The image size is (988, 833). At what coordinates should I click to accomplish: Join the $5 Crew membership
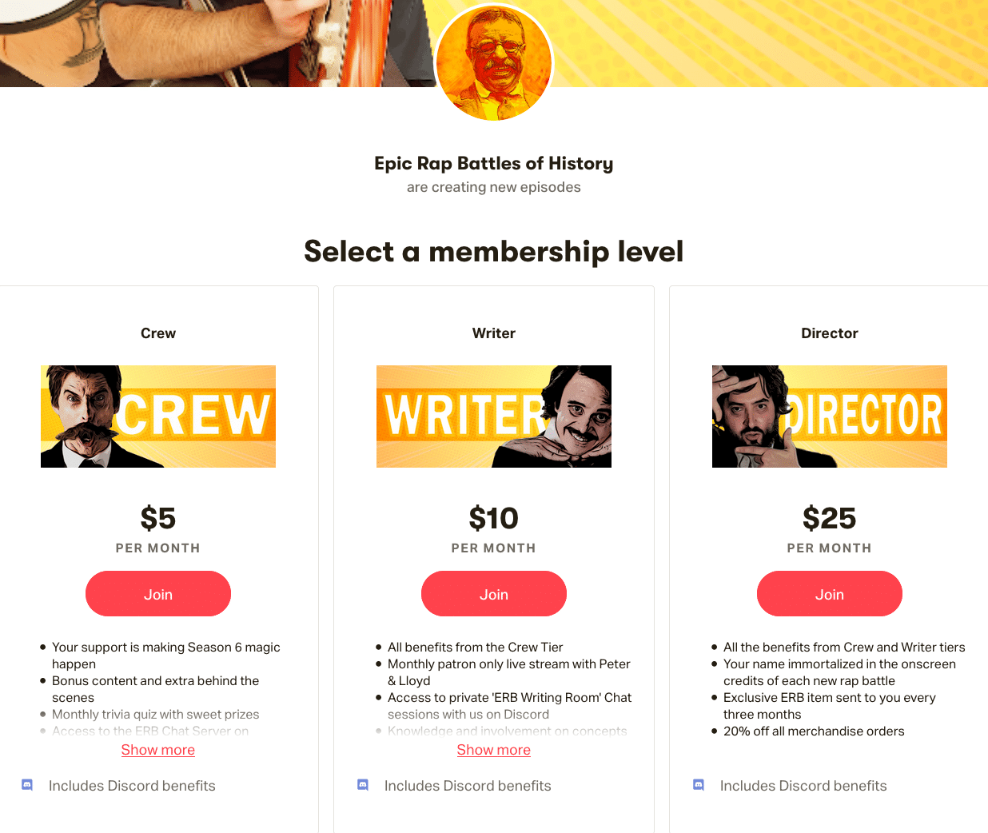pos(158,594)
